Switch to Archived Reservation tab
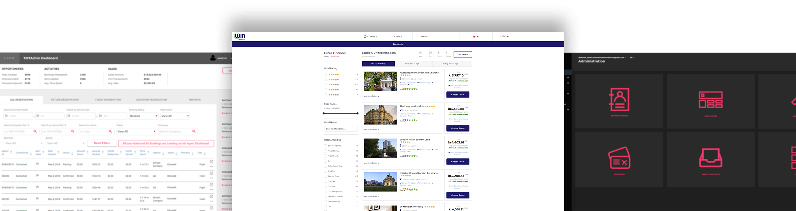 [x=151, y=100]
